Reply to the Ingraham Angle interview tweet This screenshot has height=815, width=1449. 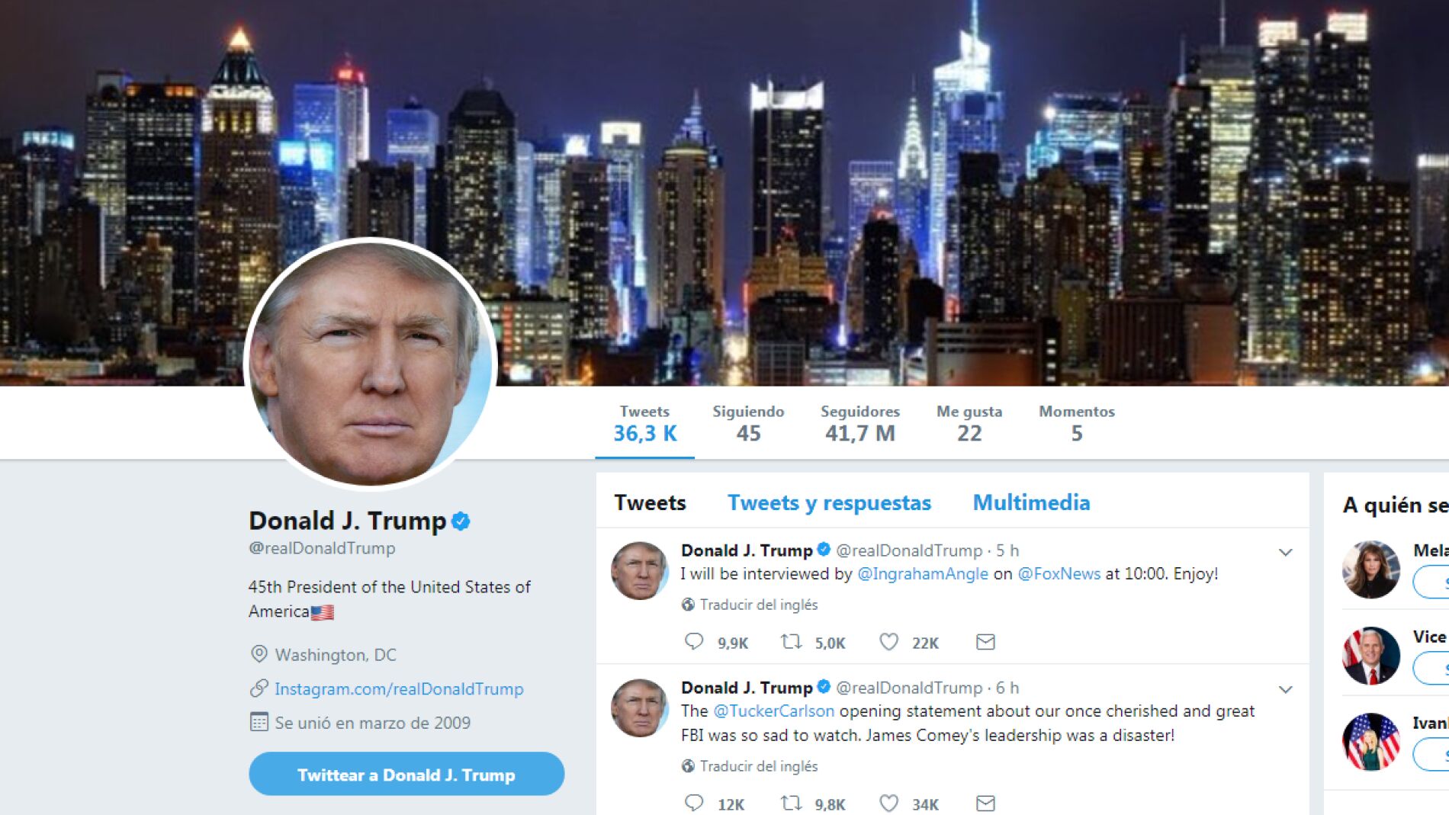click(694, 642)
